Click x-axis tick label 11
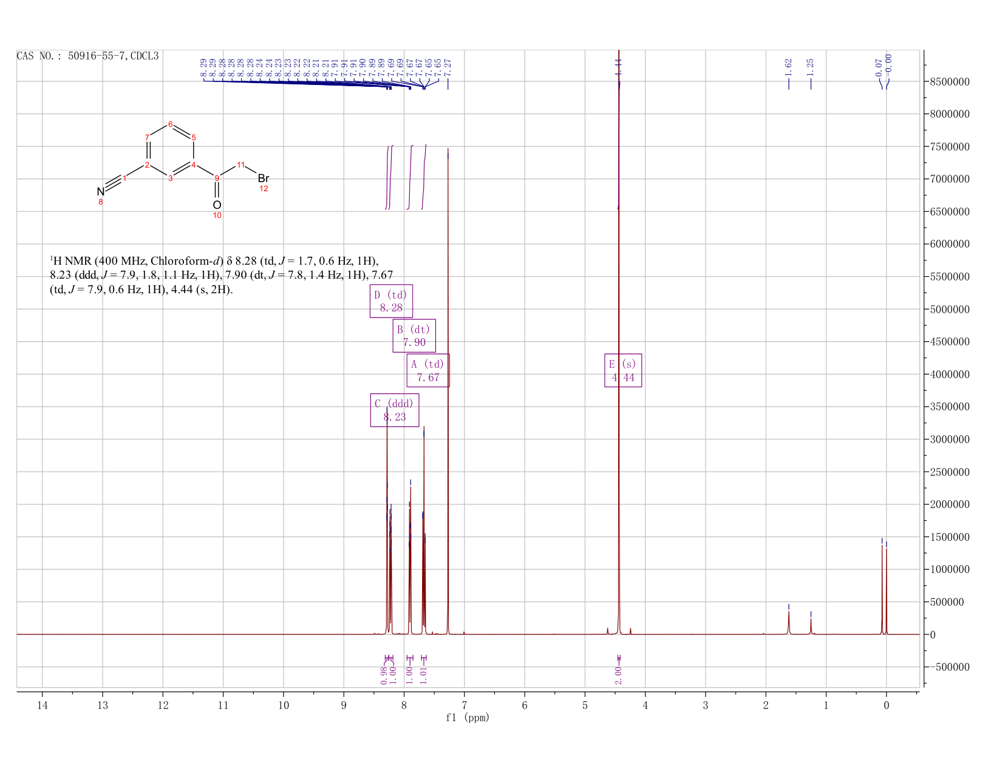Image resolution: width=1002 pixels, height=774 pixels. point(223,705)
